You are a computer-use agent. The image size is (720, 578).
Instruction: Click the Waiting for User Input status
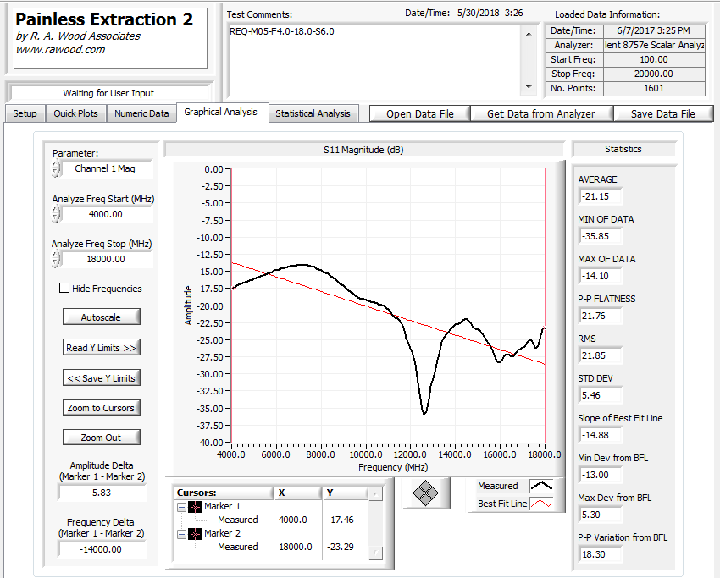[x=108, y=93]
